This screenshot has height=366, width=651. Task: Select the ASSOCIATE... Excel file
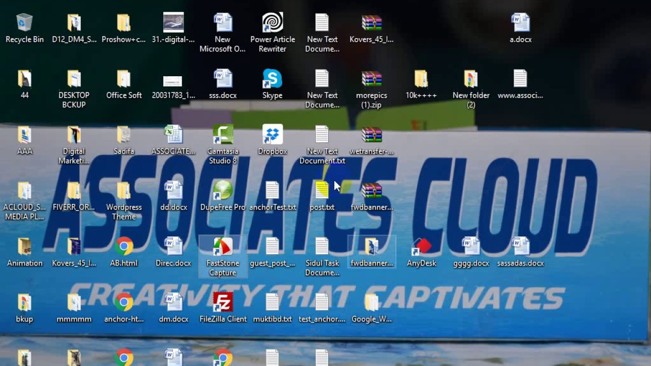(173, 140)
